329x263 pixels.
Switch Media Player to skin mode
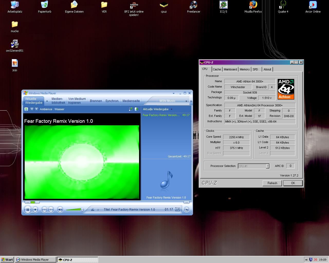tap(187, 210)
